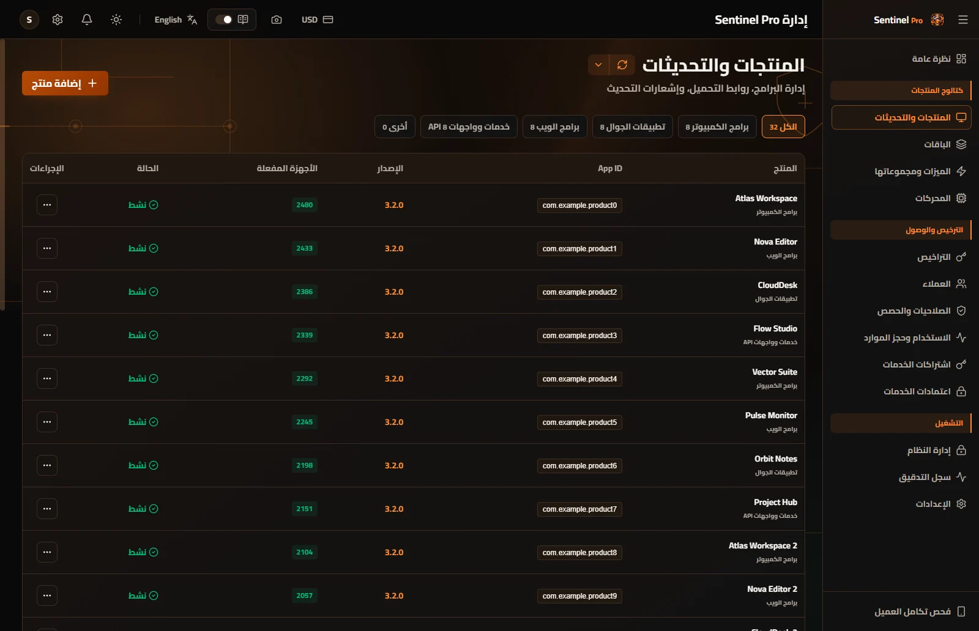979x631 pixels.
Task: Select the خدمات وواجهات API filter tab
Action: (469, 127)
